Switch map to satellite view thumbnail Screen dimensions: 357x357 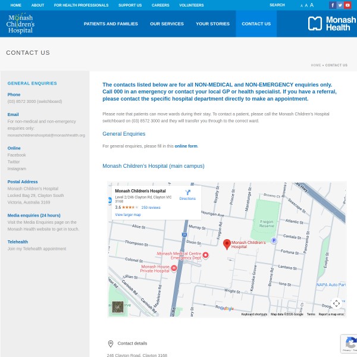click(118, 306)
